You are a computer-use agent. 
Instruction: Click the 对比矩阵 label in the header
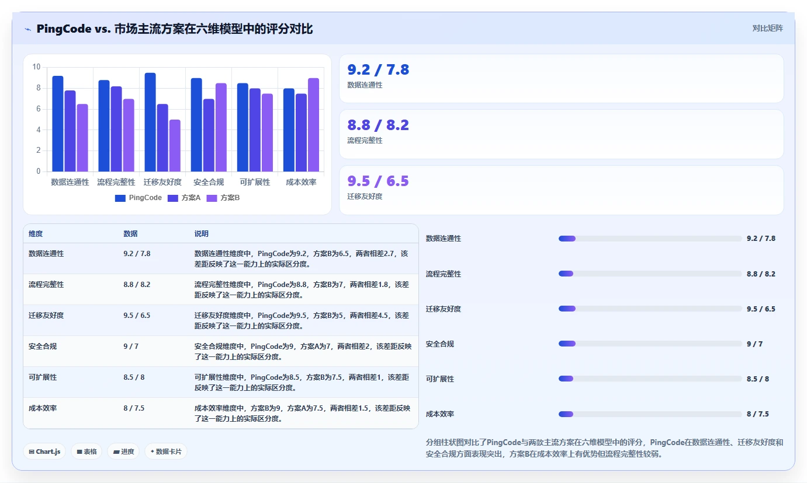(767, 28)
